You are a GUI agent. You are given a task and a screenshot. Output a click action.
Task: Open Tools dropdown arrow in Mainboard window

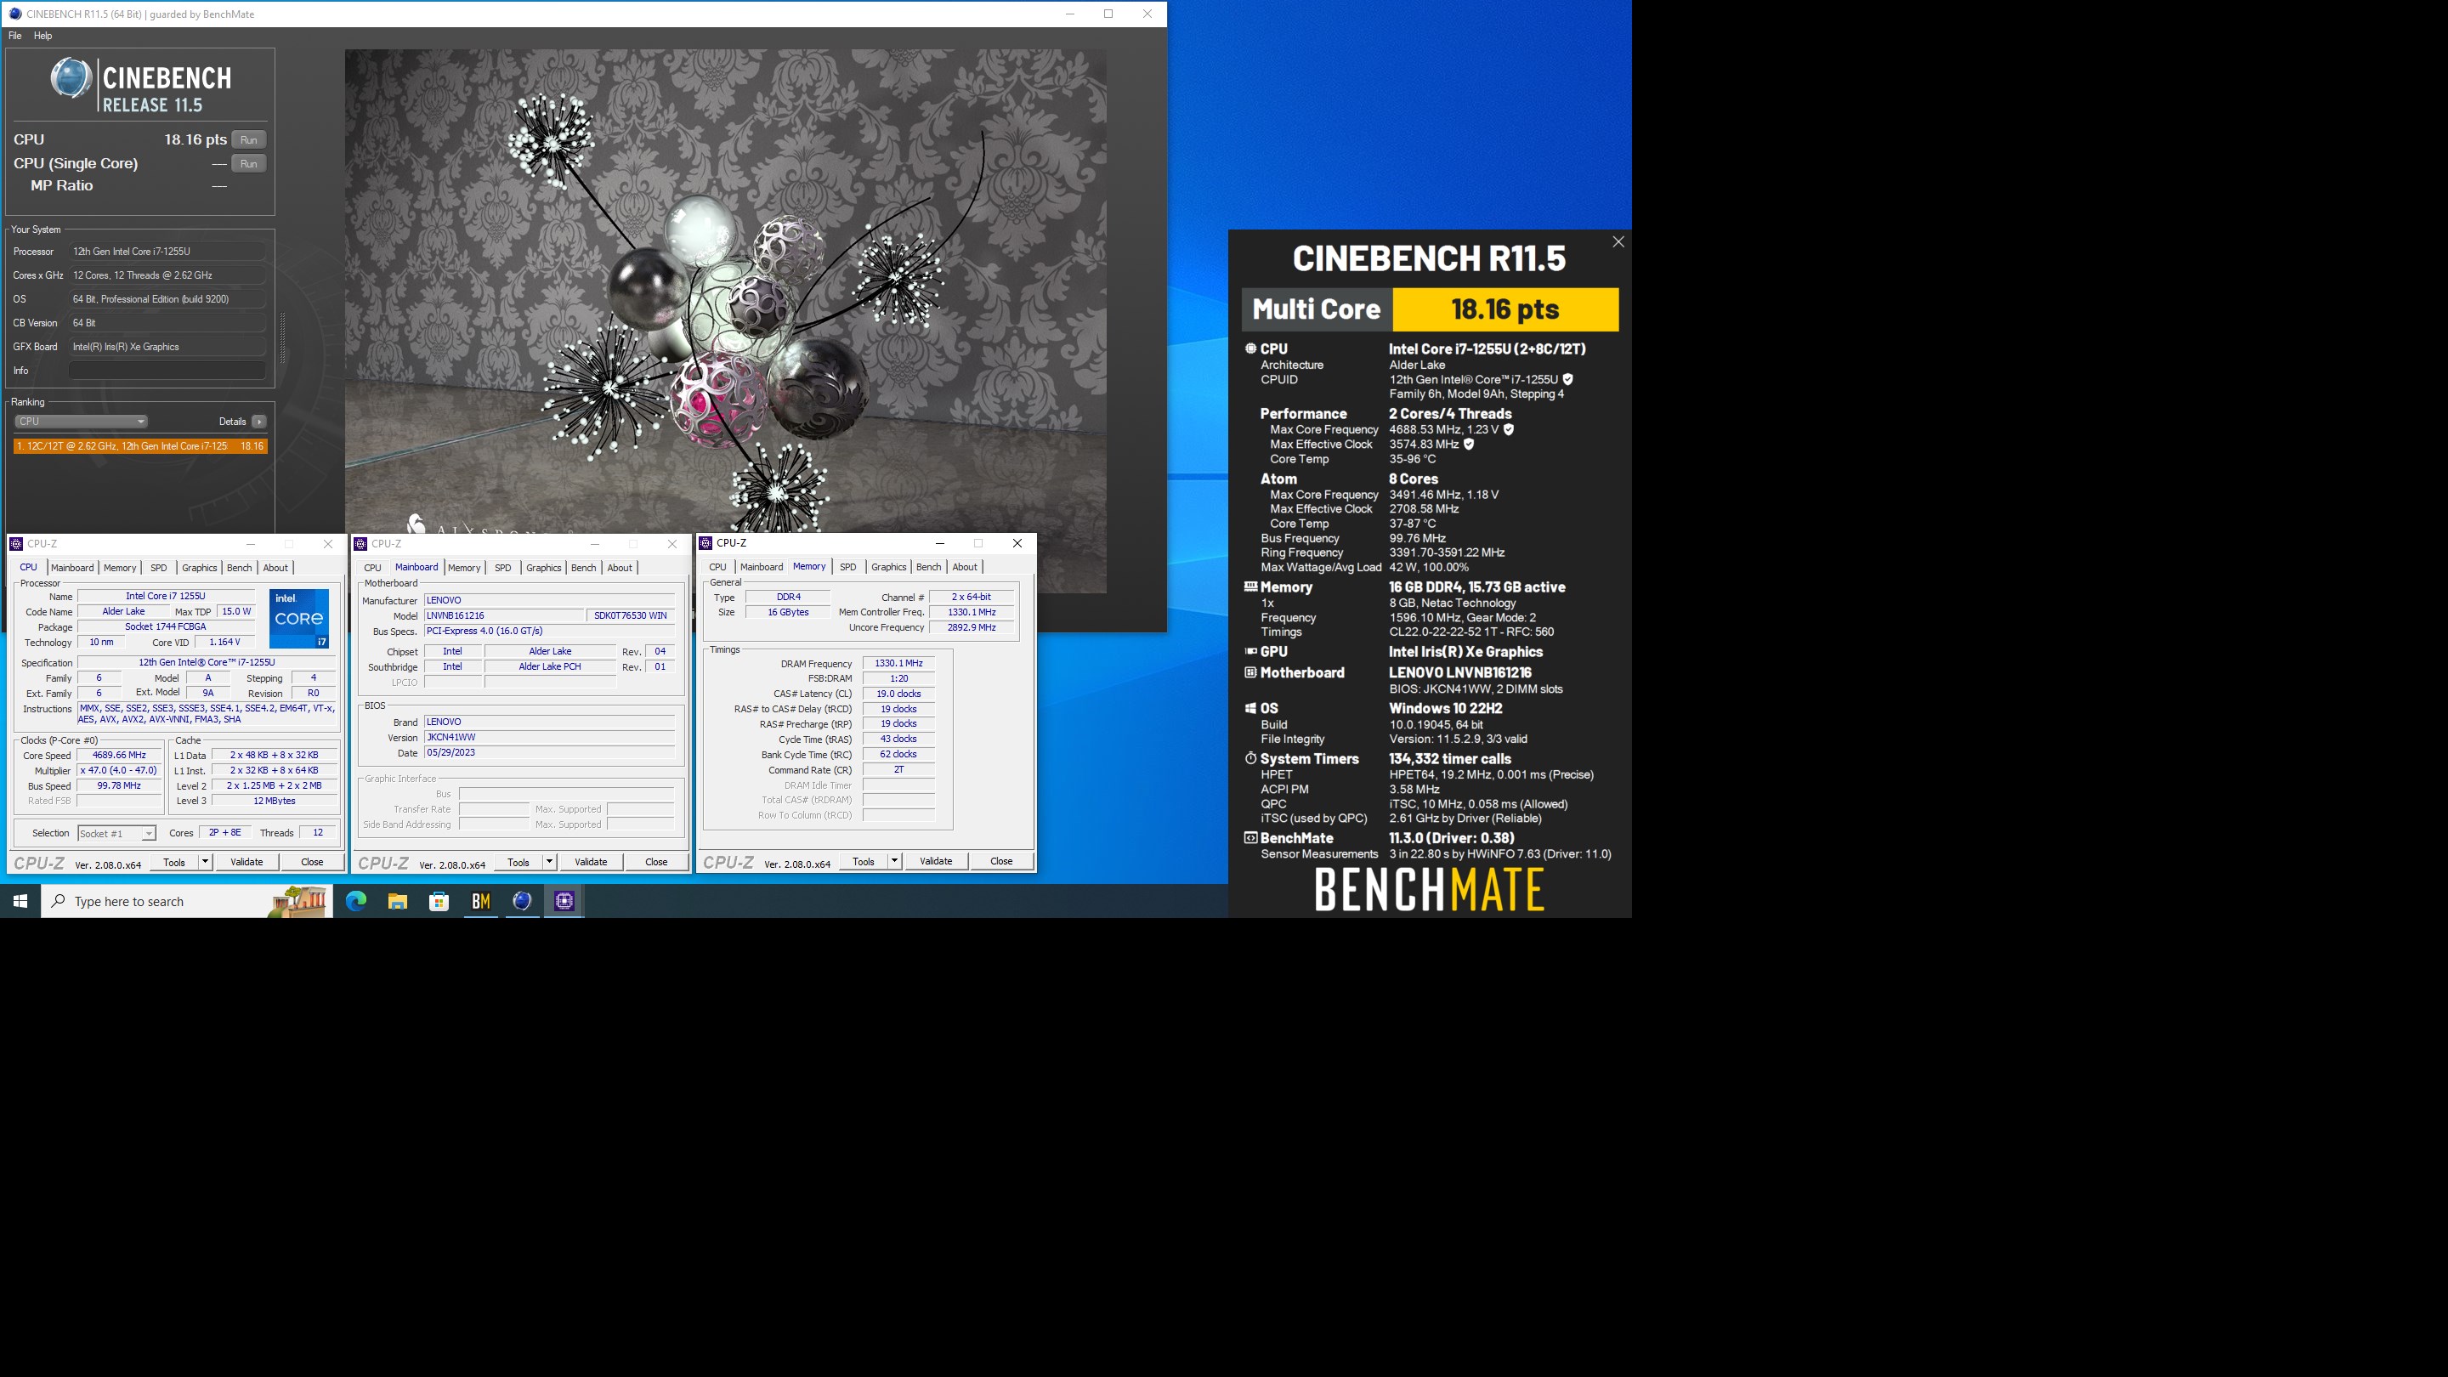(548, 862)
